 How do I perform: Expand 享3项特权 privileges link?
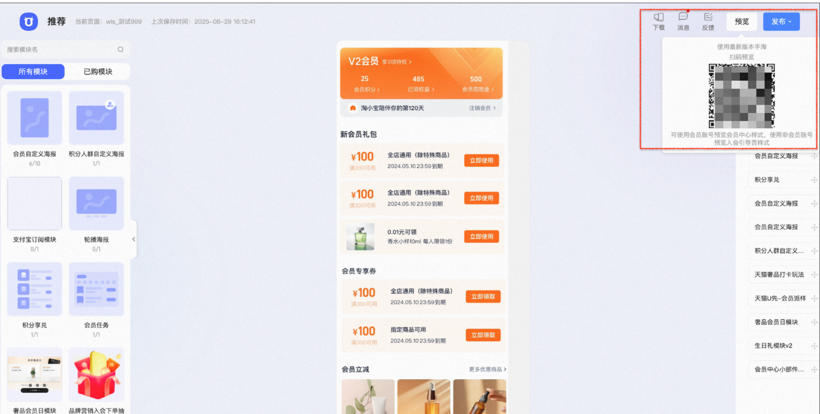[x=396, y=62]
